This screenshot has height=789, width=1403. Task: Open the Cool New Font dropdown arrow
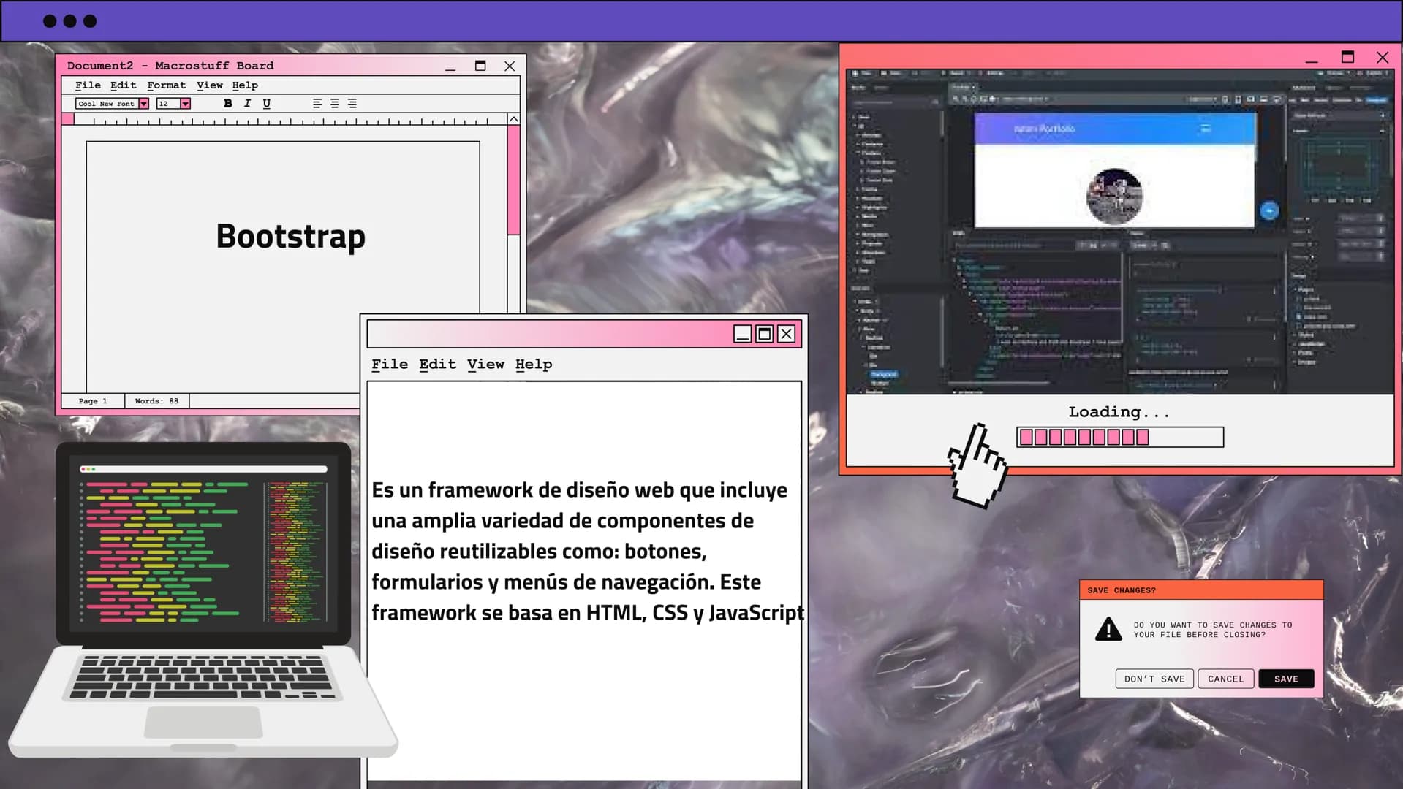click(144, 104)
